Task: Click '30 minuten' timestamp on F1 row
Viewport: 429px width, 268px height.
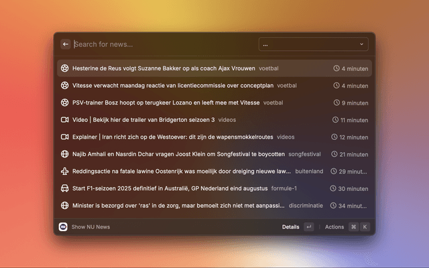Action: [354, 188]
